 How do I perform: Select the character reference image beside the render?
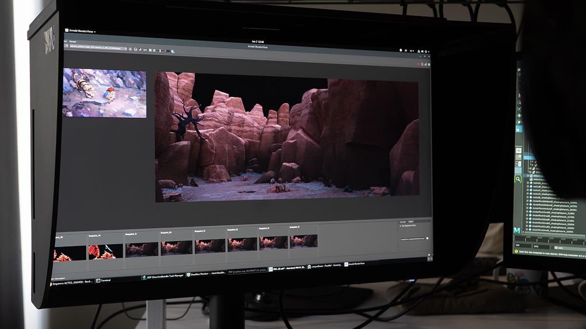pyautogui.click(x=105, y=93)
